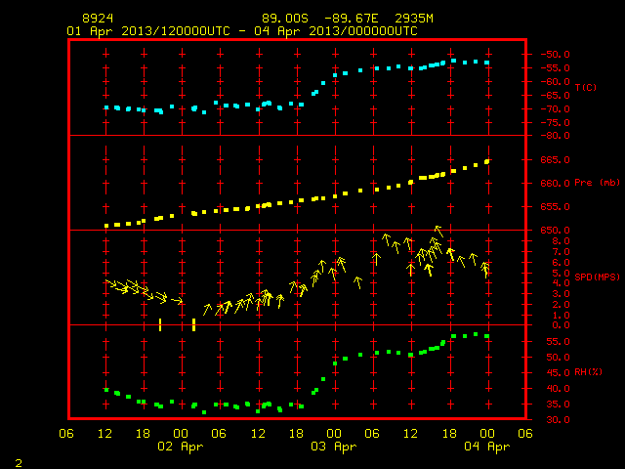Click the 665.0 pressure scale value
The image size is (625, 469).
tap(555, 160)
